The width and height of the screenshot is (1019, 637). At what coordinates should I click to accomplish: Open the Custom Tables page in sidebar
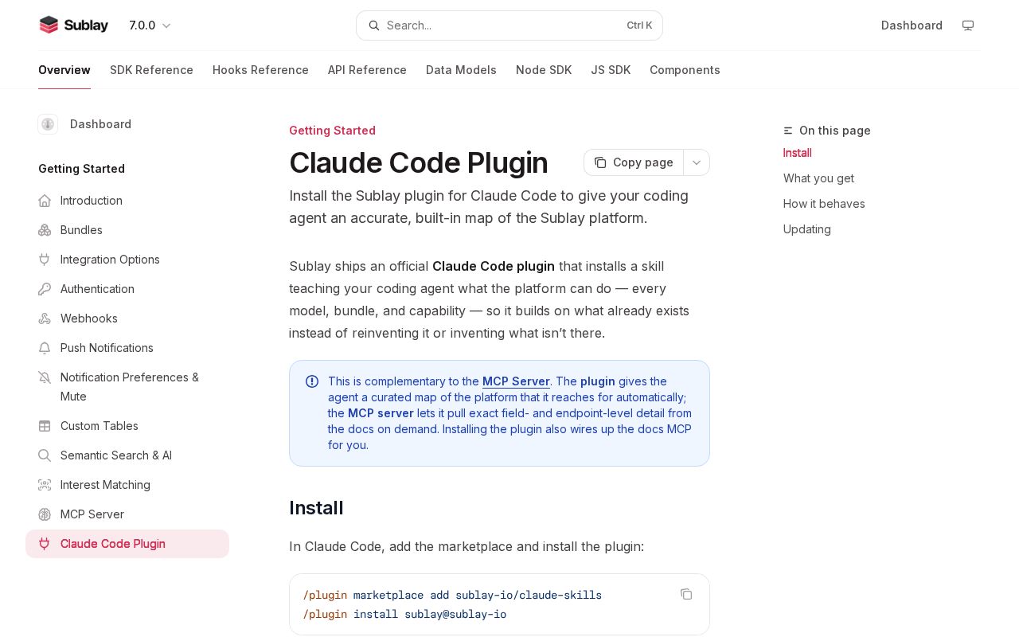click(127, 426)
